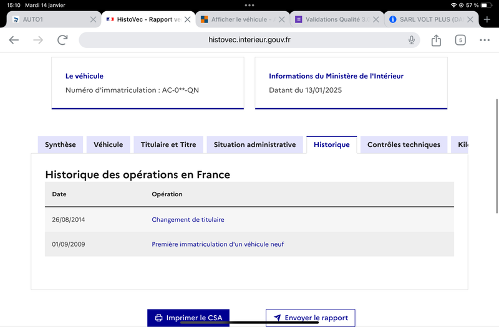Click the forward navigation arrow
Screen dimensions: 499x327
[38, 40]
